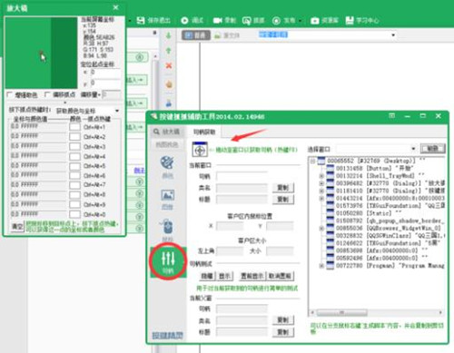Expand the 01181410 Dialog tree node

click(x=321, y=191)
